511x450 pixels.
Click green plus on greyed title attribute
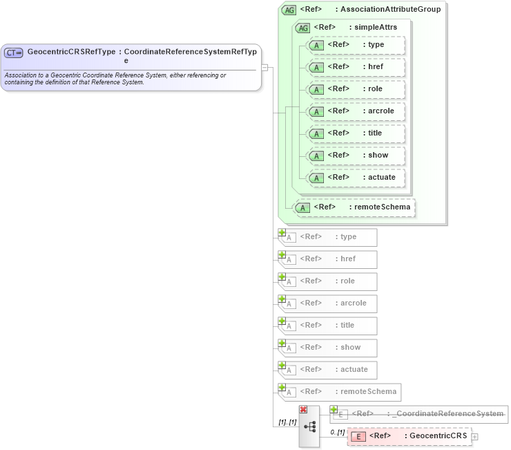pyautogui.click(x=282, y=321)
